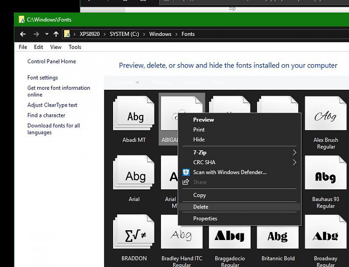Click the Britannic Bold name label
The width and height of the screenshot is (349, 267).
[x=278, y=258]
